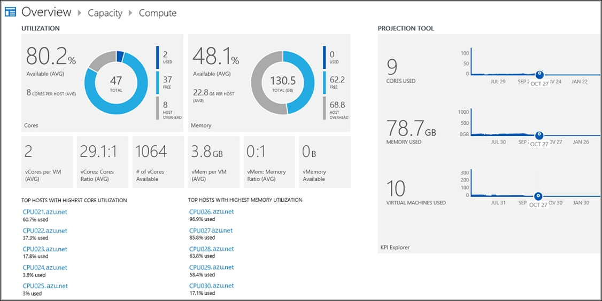The image size is (602, 301).
Task: Click the arrow between Overview and Capacity
Action: [x=80, y=13]
